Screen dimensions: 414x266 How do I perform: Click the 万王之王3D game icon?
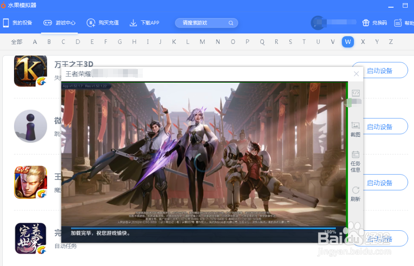31,71
